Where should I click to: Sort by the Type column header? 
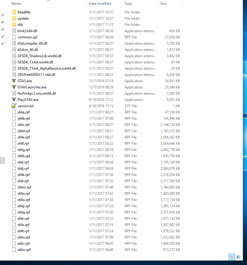click(x=128, y=4)
